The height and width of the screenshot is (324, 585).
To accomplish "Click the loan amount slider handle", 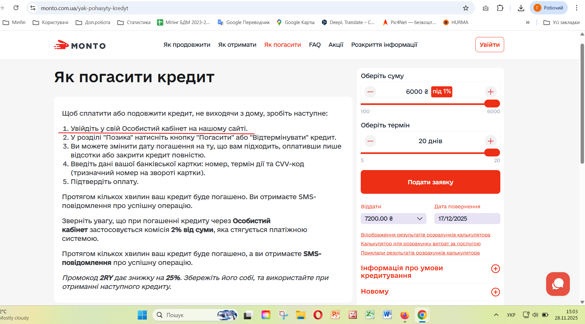I will click(492, 103).
